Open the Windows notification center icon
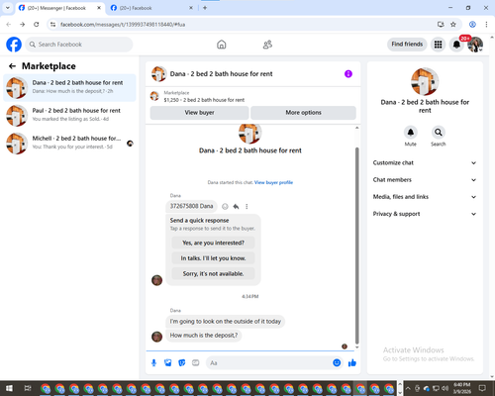This screenshot has height=396, width=495. (x=482, y=388)
